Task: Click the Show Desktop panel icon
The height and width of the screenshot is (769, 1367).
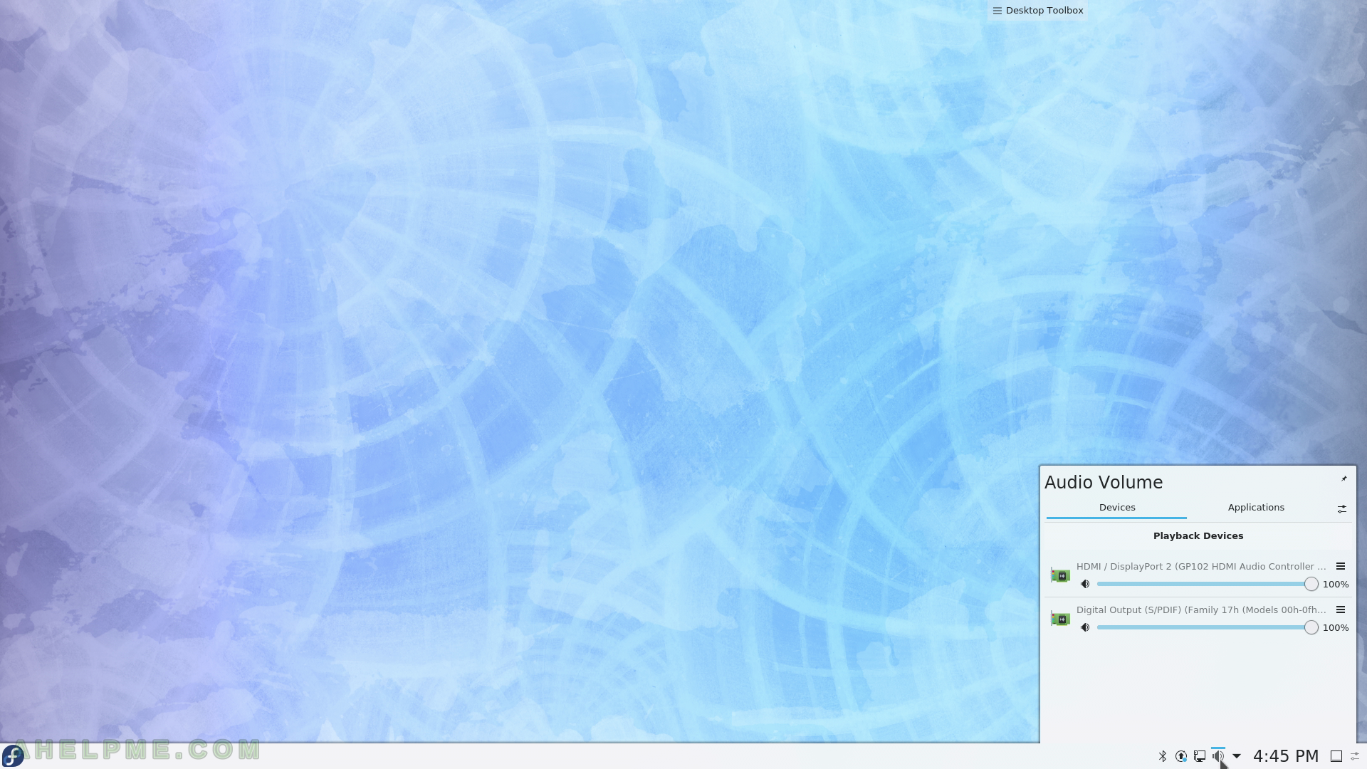Action: [1336, 756]
